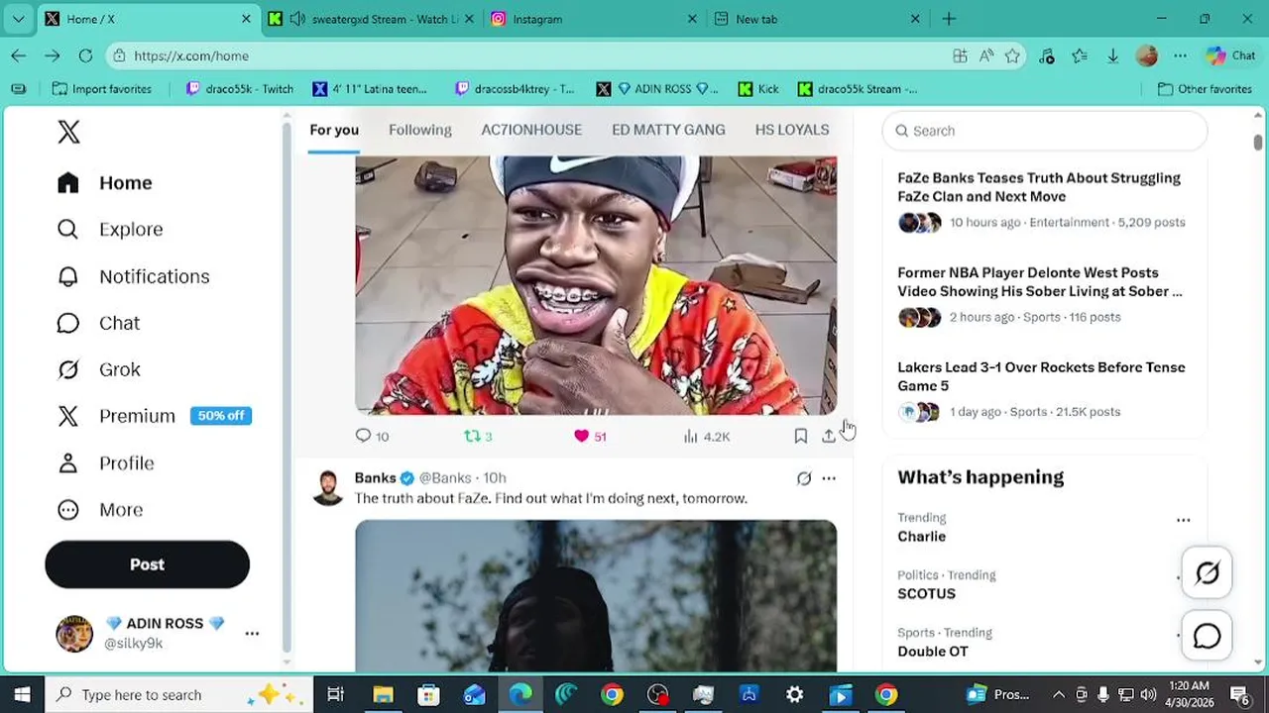Switch to the Following tab
Screen dimensions: 1269x713
click(x=419, y=130)
